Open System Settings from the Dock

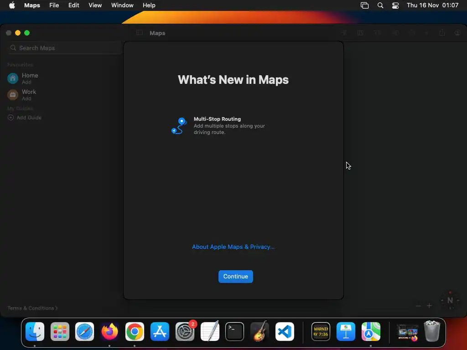click(x=185, y=332)
